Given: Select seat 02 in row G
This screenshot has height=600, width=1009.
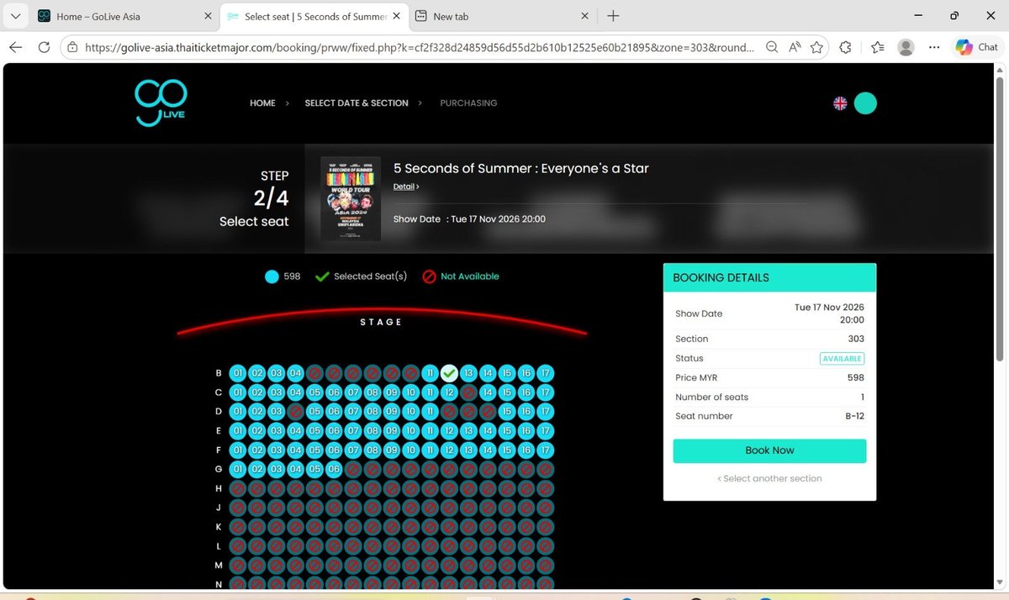Looking at the screenshot, I should click(x=256, y=469).
